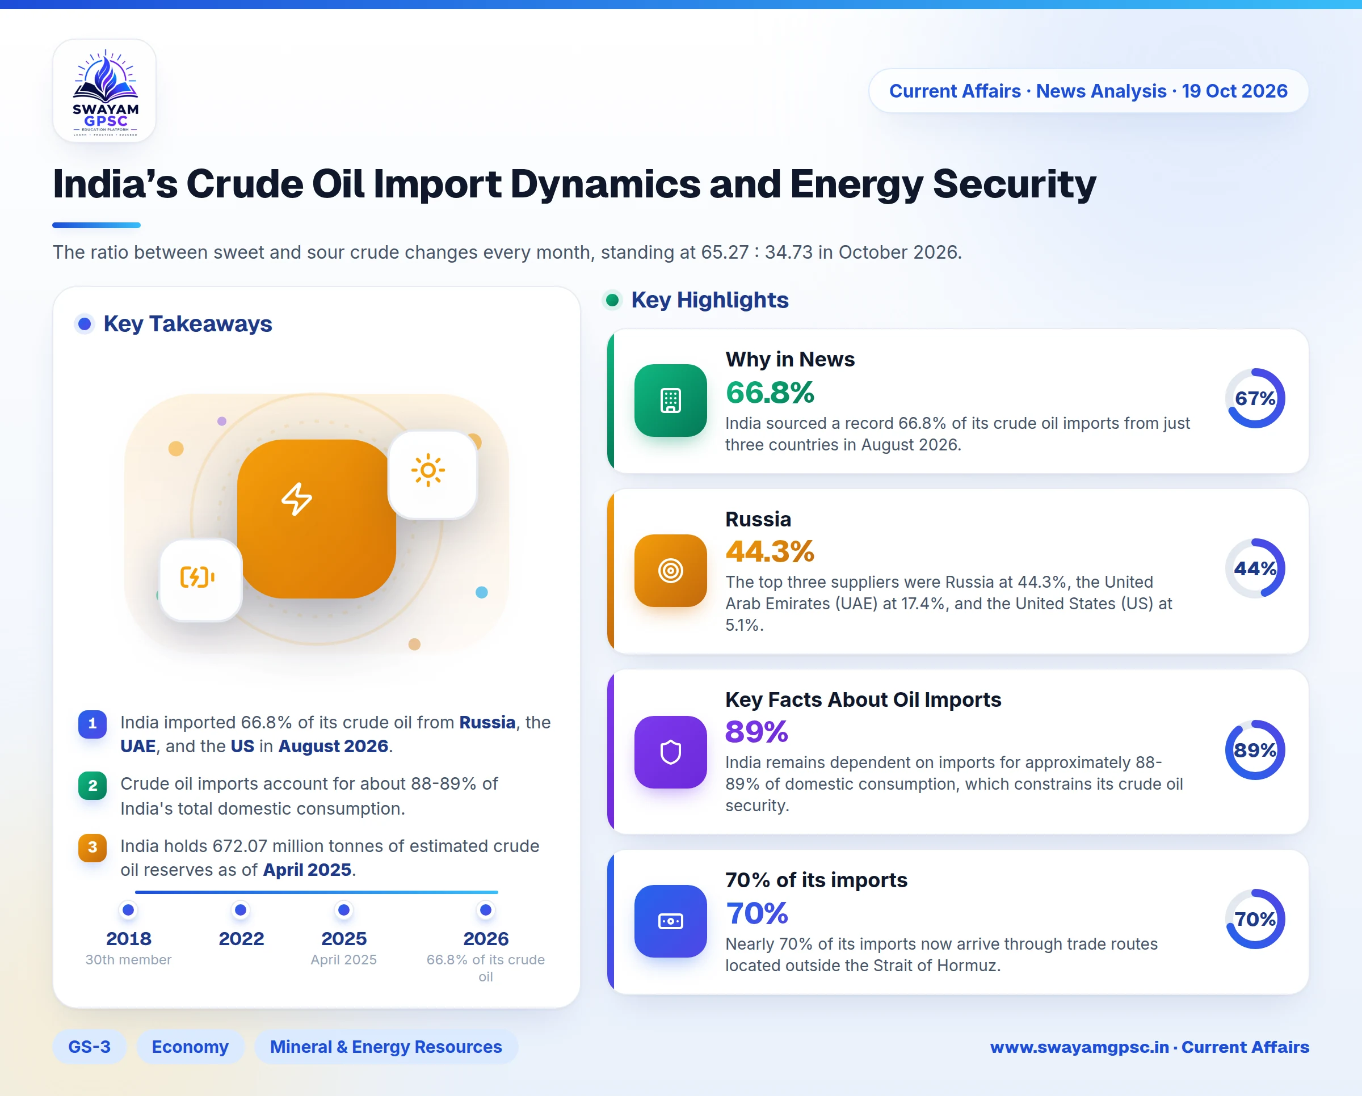Image resolution: width=1362 pixels, height=1096 pixels.
Task: Click the 44% progress ring
Action: (x=1255, y=568)
